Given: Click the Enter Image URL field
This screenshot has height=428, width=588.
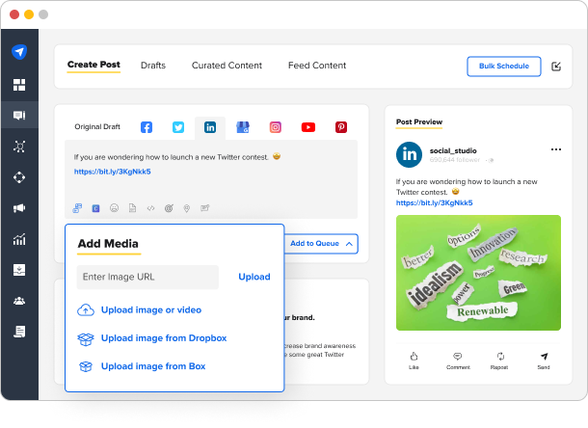Looking at the screenshot, I should [x=147, y=278].
